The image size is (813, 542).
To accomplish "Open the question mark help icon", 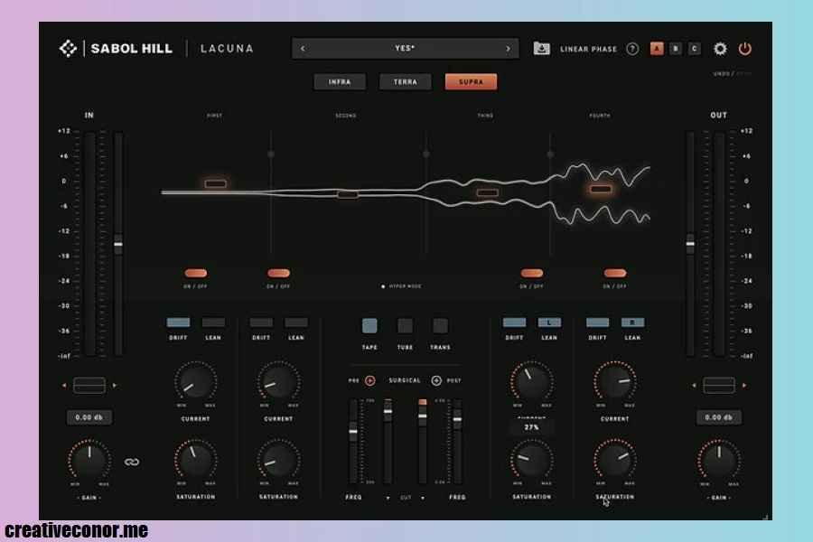I will (632, 49).
